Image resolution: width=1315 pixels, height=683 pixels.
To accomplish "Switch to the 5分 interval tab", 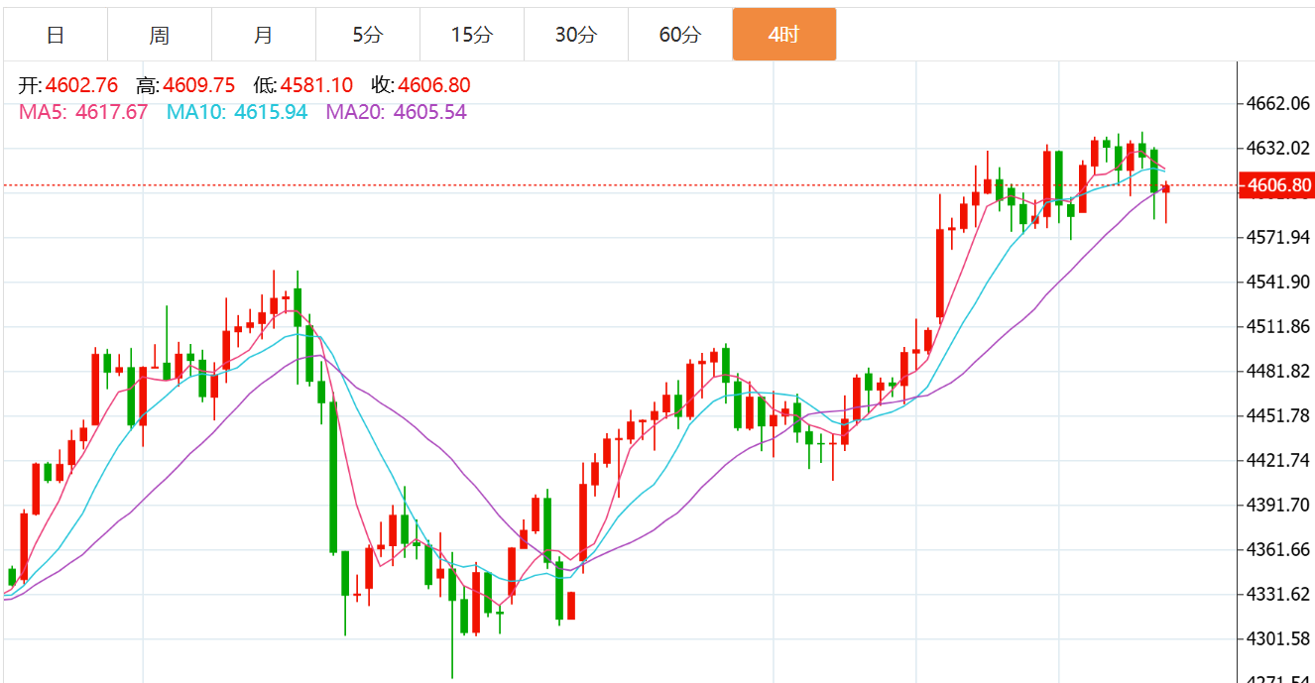I will pos(367,35).
